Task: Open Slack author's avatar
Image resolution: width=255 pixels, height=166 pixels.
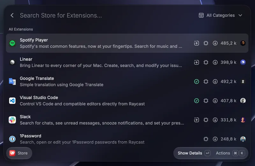Action: 243,120
